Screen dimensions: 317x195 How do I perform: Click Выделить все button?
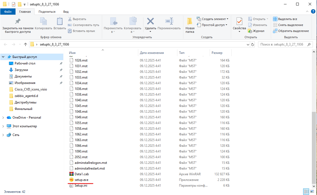click(x=285, y=19)
